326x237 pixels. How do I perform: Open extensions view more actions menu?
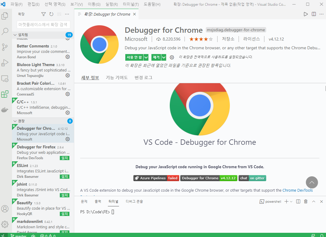click(67, 14)
